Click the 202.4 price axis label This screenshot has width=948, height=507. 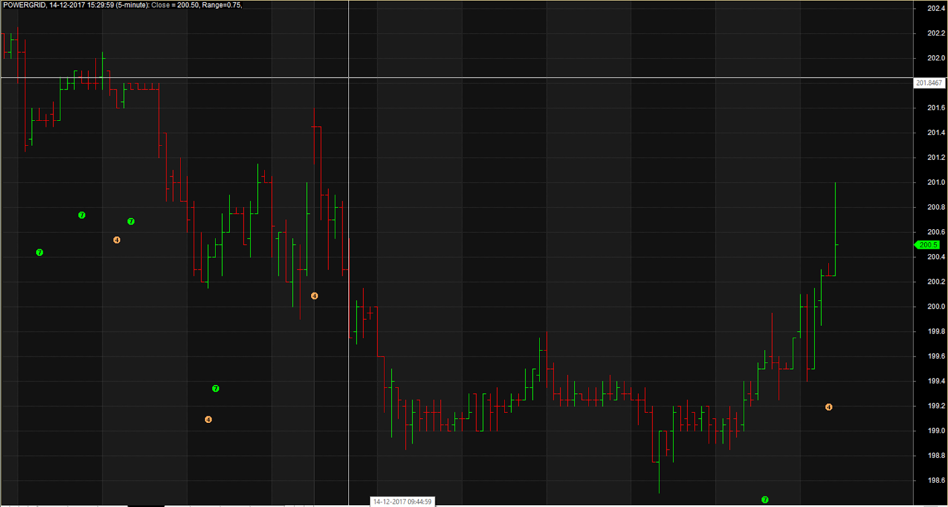[x=936, y=8]
